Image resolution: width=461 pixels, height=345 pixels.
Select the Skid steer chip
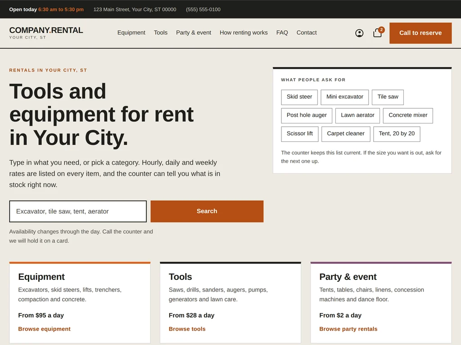click(x=299, y=97)
